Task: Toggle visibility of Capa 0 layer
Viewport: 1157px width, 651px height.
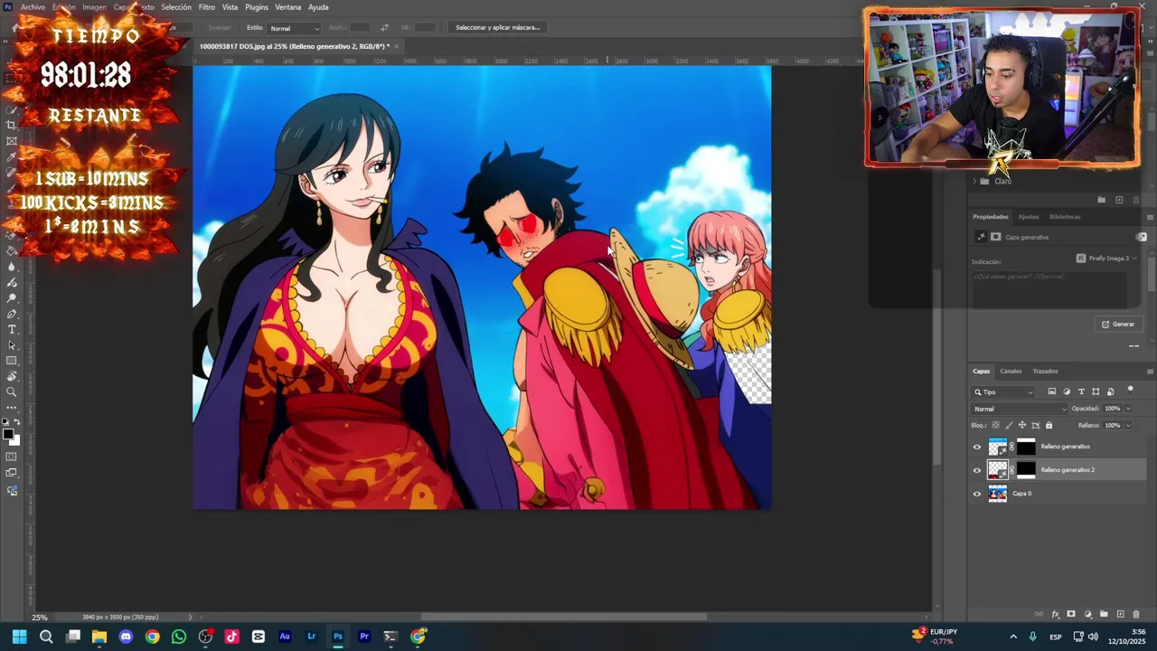Action: click(x=976, y=494)
